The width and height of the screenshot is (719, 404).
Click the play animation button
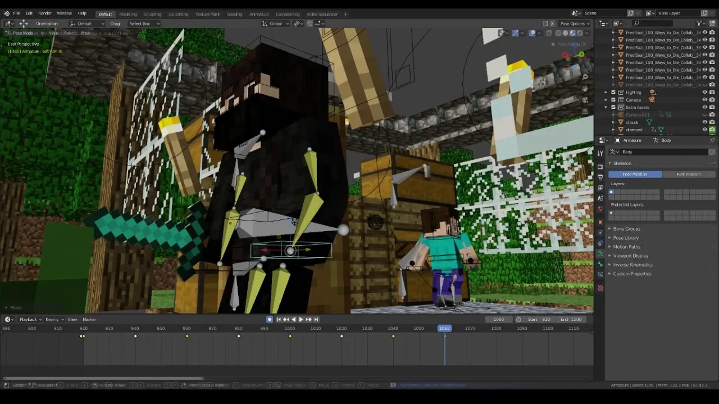[x=301, y=319]
